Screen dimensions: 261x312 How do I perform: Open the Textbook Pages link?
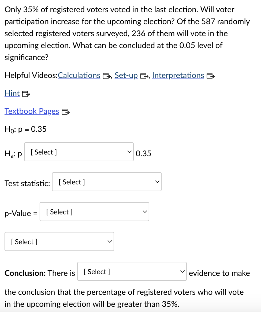[32, 111]
